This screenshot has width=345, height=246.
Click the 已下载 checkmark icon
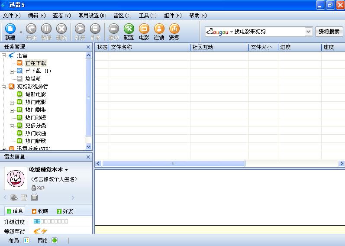click(19, 71)
